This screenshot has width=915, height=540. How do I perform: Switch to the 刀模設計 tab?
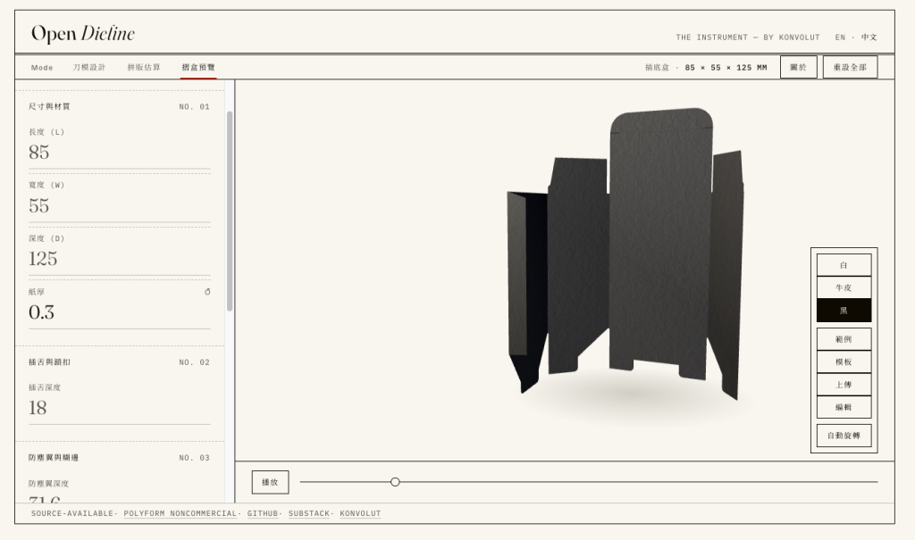(x=89, y=68)
